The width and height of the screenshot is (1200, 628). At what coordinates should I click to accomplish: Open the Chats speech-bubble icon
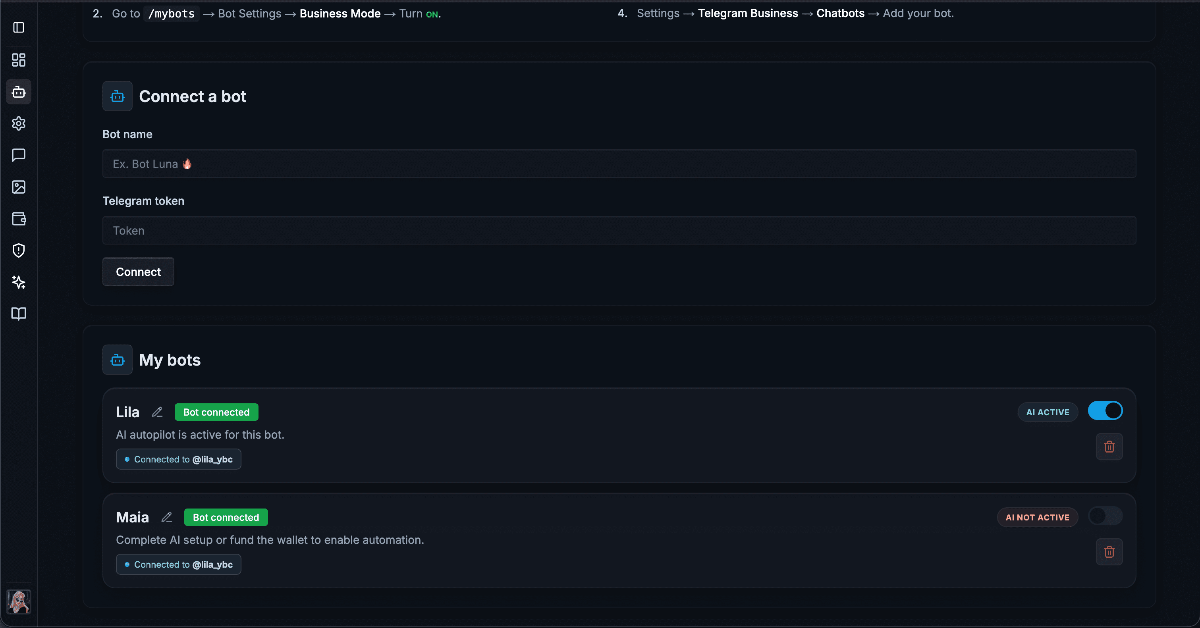(19, 155)
